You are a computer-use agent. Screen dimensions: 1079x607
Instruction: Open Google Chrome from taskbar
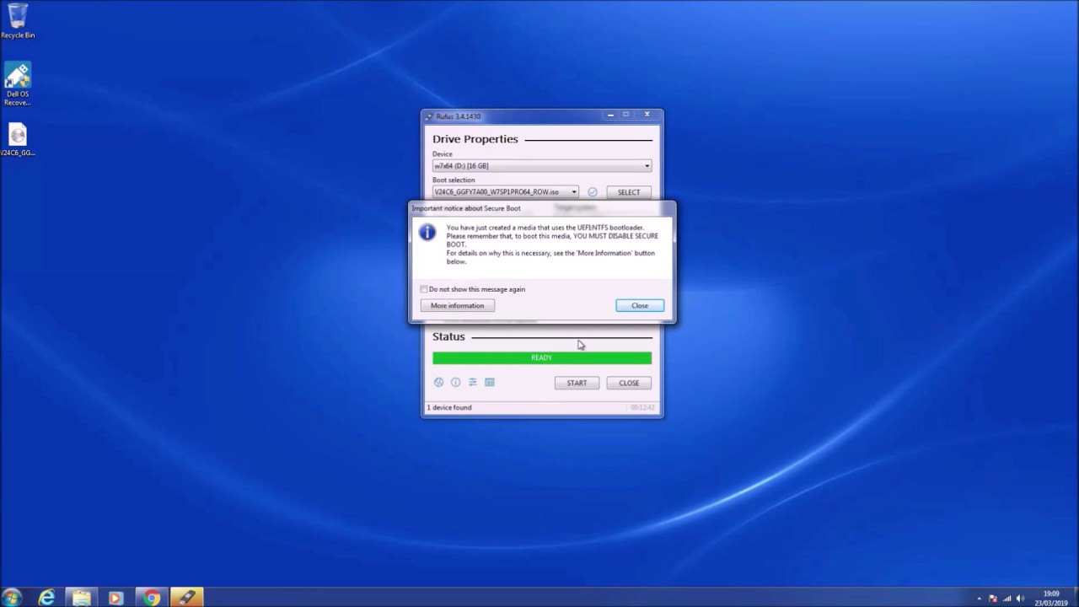tap(152, 598)
